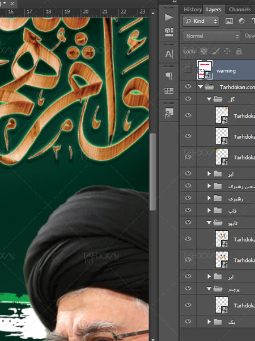
Task: Lock image pixels brush icon
Action: click(x=215, y=51)
